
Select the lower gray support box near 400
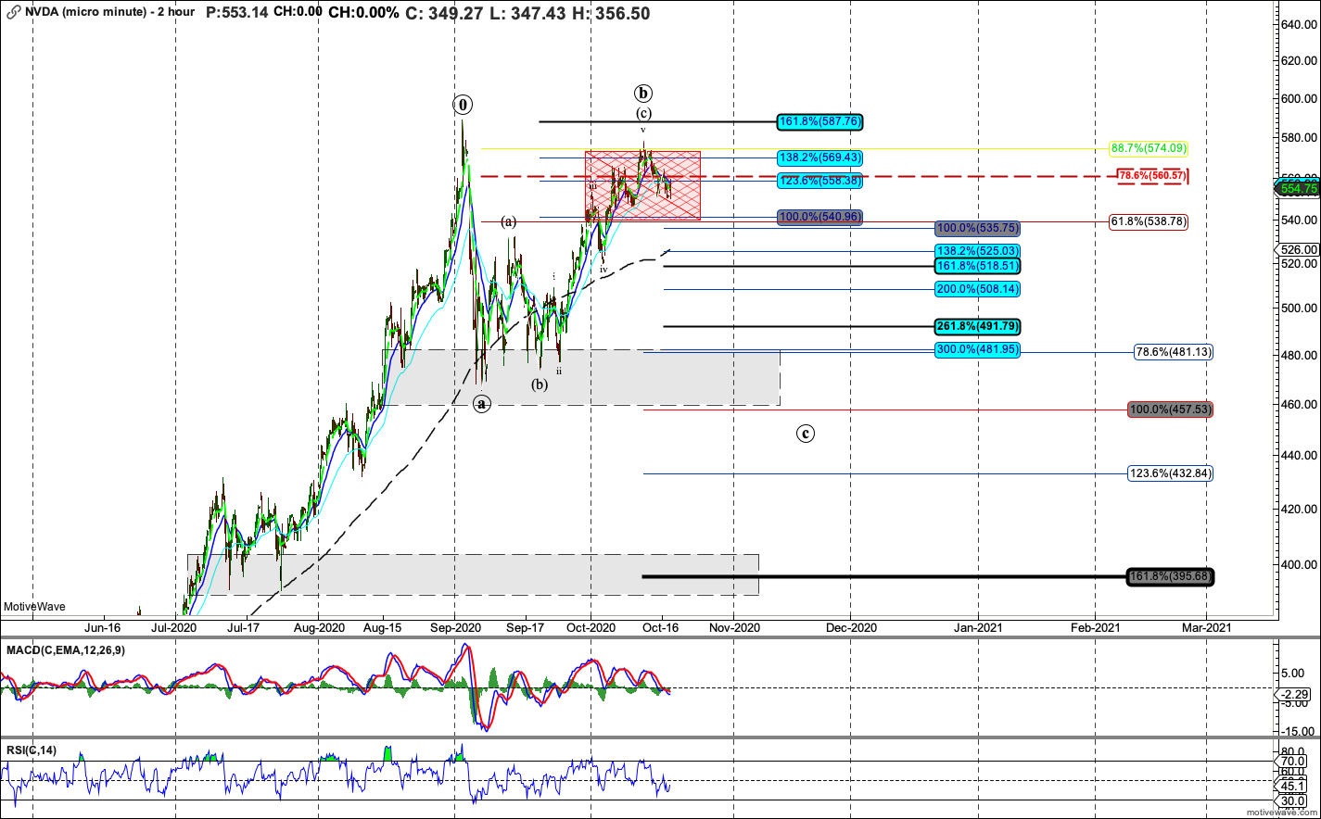click(474, 574)
